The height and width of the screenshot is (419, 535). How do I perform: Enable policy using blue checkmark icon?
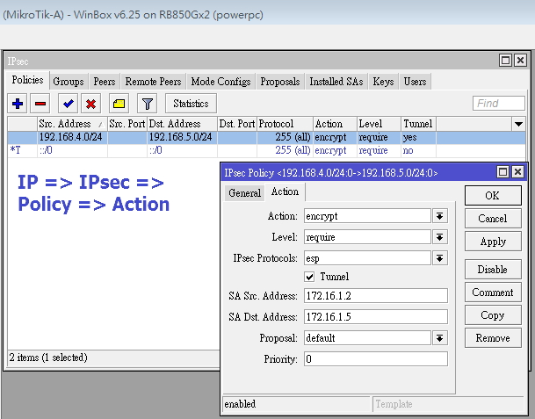pyautogui.click(x=69, y=104)
